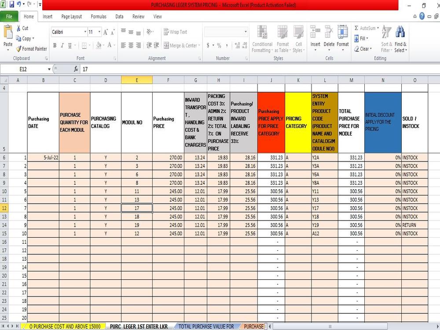Open Conditional Formatting
Image resolution: width=440 pixels, height=330 pixels.
click(262, 39)
